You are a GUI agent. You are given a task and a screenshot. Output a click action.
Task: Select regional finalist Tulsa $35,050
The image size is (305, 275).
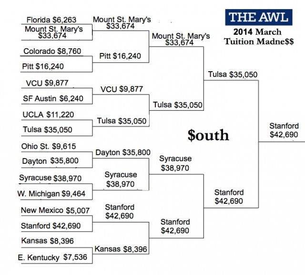click(x=233, y=74)
